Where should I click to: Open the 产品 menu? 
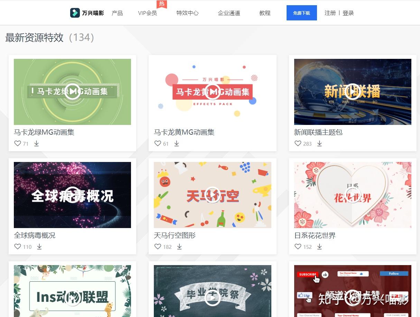tap(117, 13)
